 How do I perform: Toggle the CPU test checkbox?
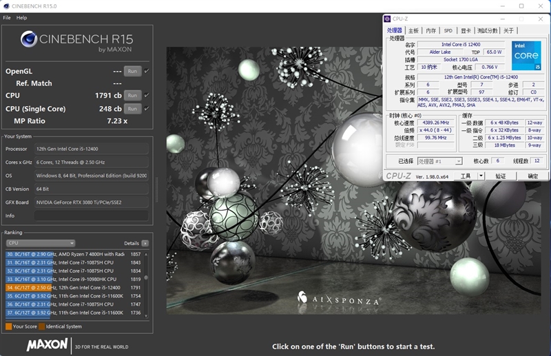(147, 95)
